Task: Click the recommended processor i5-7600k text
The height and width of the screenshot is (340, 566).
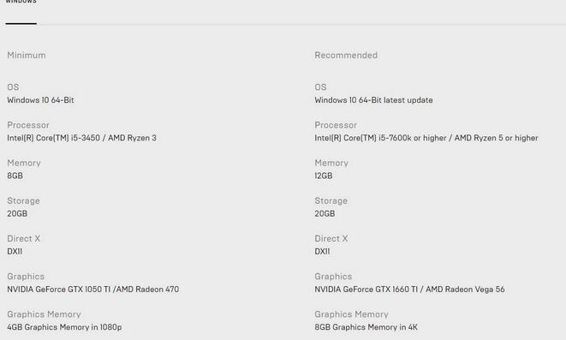Action: pyautogui.click(x=426, y=138)
